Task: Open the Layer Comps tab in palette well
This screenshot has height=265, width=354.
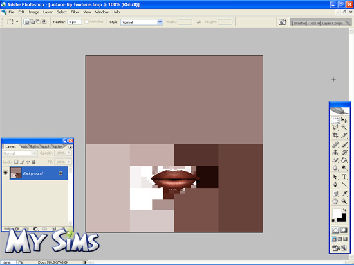Action: point(332,23)
